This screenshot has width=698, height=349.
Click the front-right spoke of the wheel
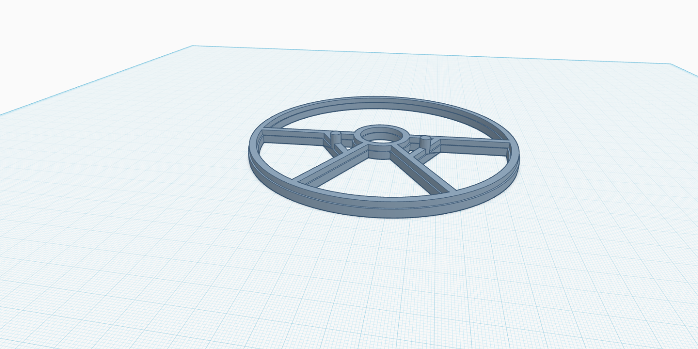(422, 169)
